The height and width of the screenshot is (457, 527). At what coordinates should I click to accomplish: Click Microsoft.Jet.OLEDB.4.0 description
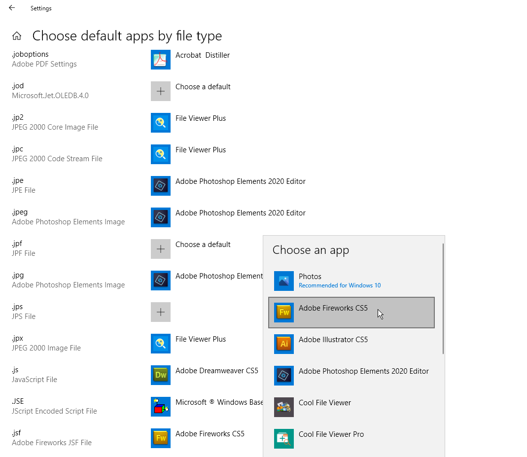click(50, 96)
